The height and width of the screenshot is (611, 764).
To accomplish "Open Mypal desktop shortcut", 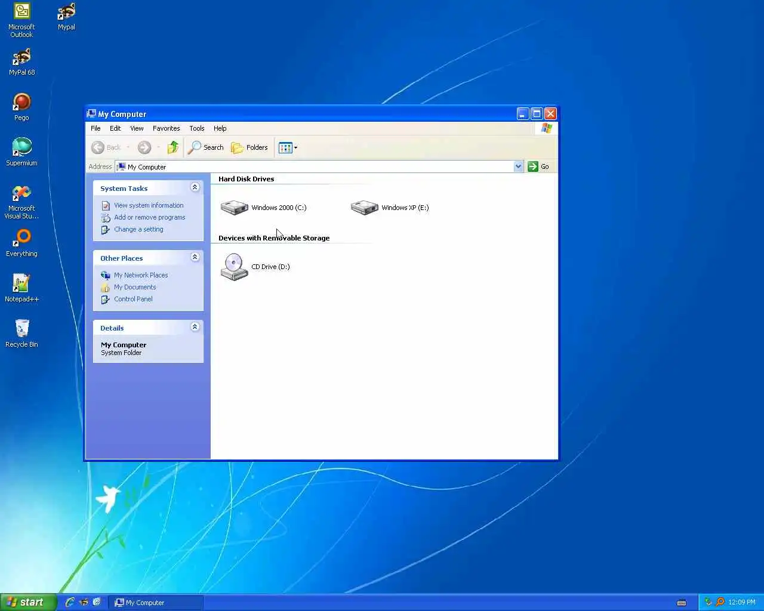I will pyautogui.click(x=66, y=17).
